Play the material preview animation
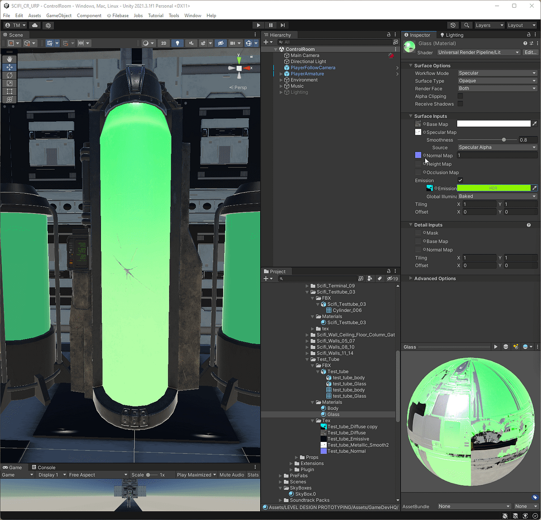 pos(495,347)
